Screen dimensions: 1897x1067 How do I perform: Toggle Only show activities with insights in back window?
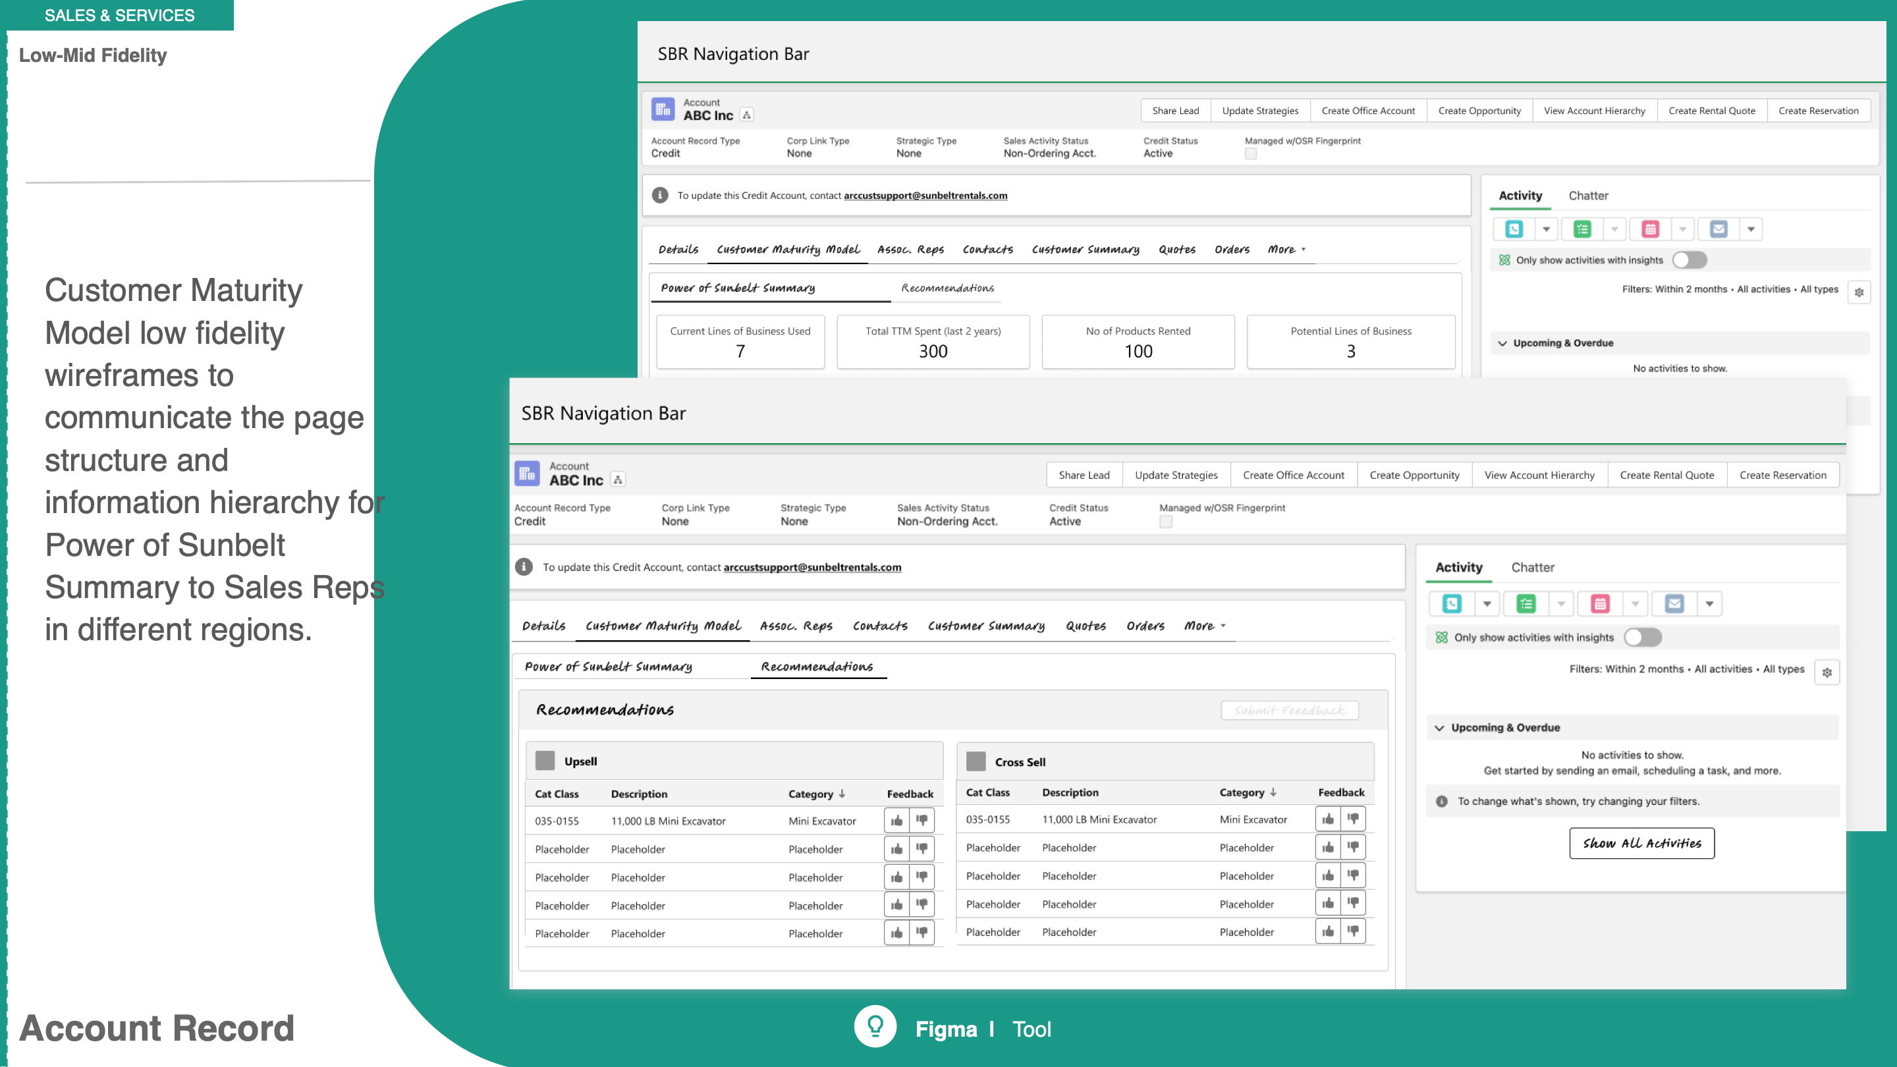1690,260
